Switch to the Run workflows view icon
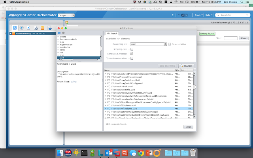 [x=21, y=28]
